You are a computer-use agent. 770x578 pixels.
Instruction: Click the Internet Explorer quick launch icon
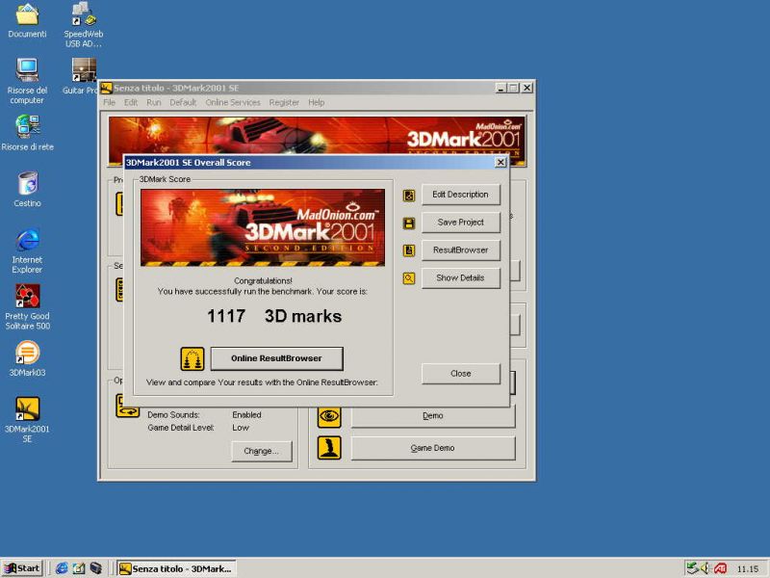(62, 568)
